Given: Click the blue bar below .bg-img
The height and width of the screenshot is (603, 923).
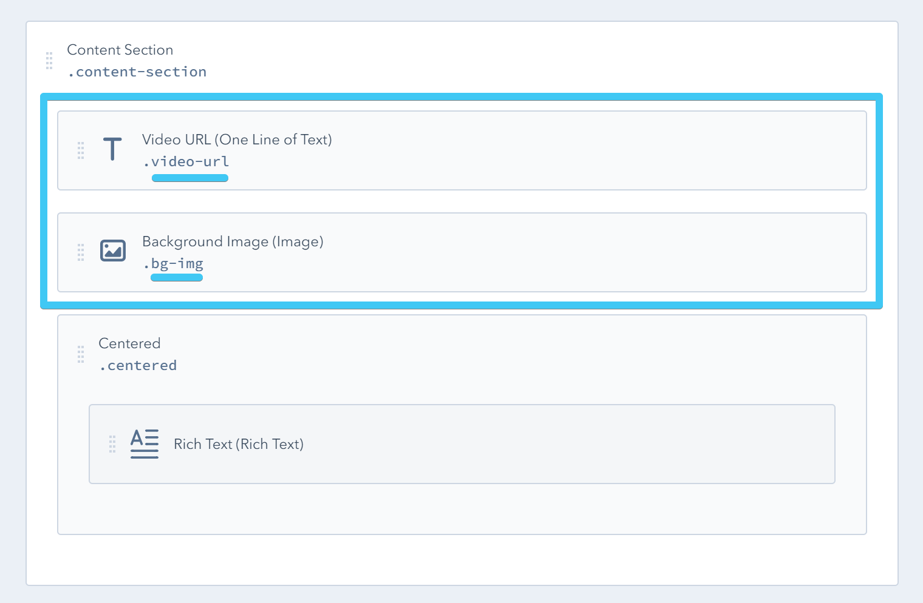Looking at the screenshot, I should click(177, 277).
